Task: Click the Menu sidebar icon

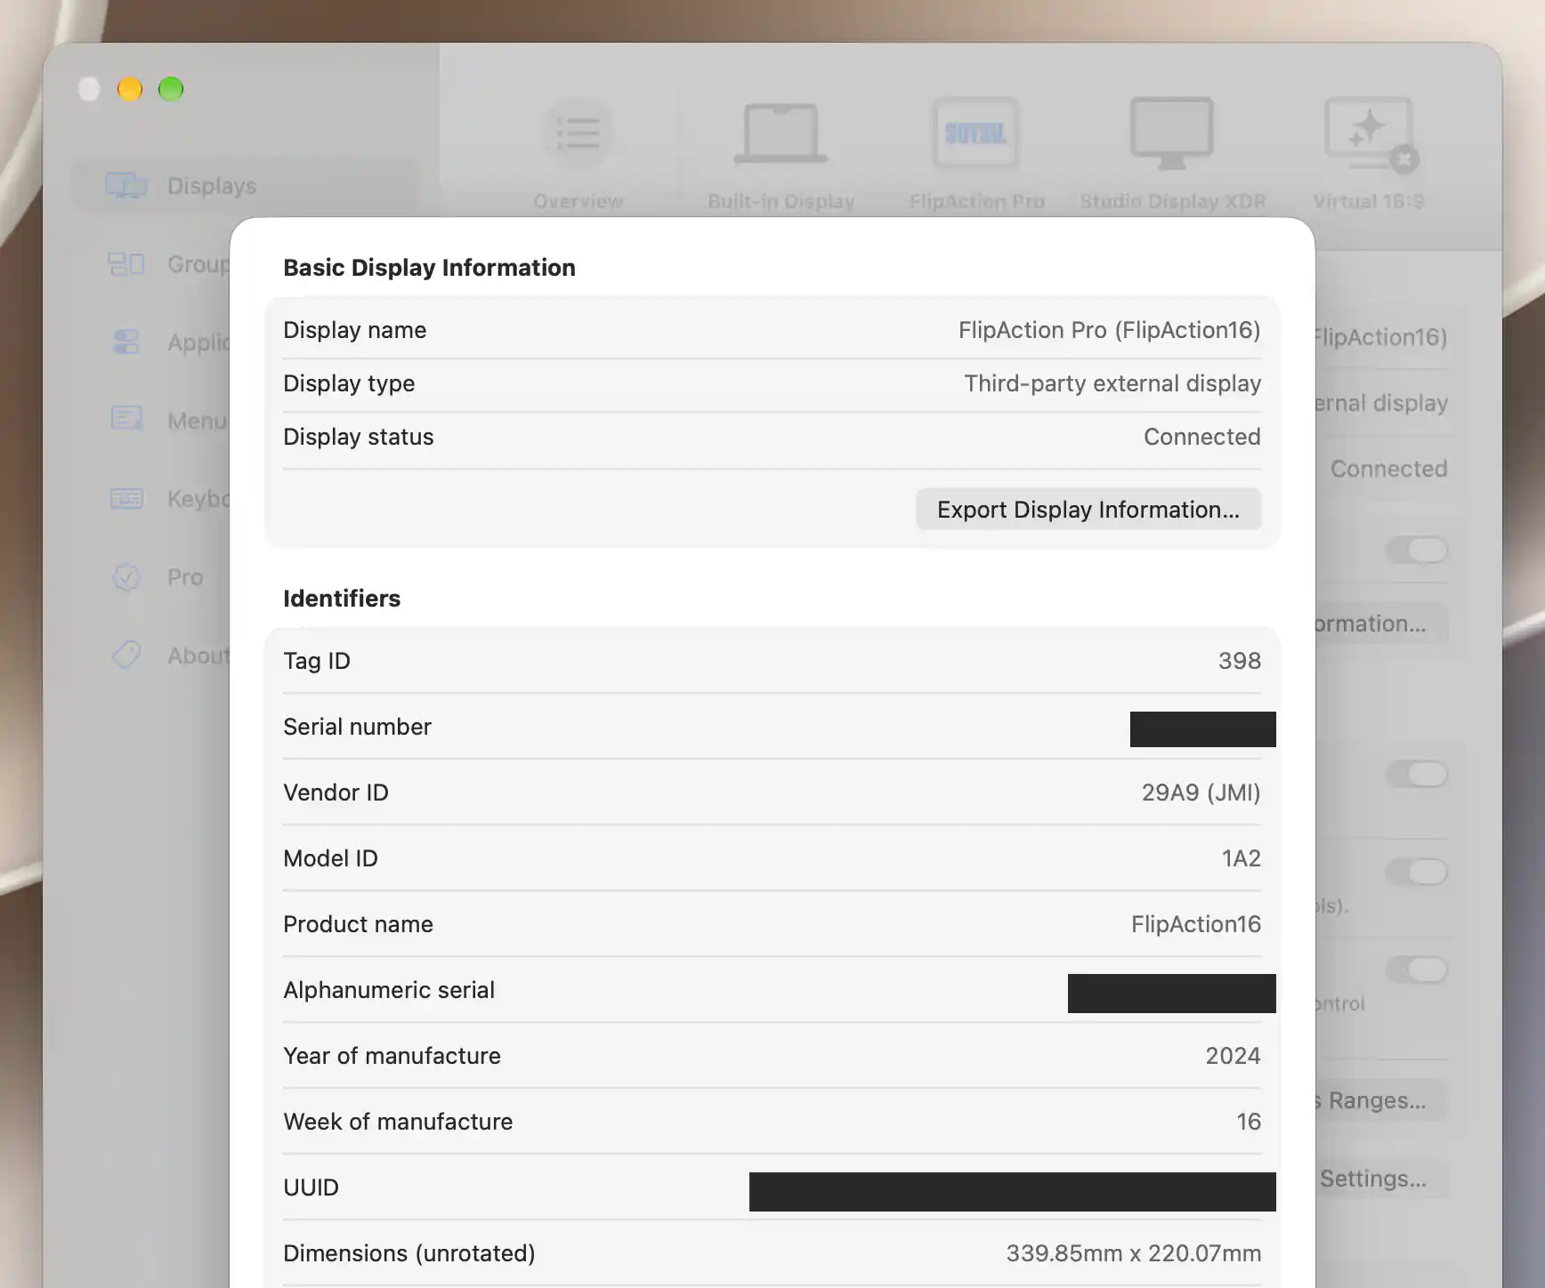Action: 126,419
